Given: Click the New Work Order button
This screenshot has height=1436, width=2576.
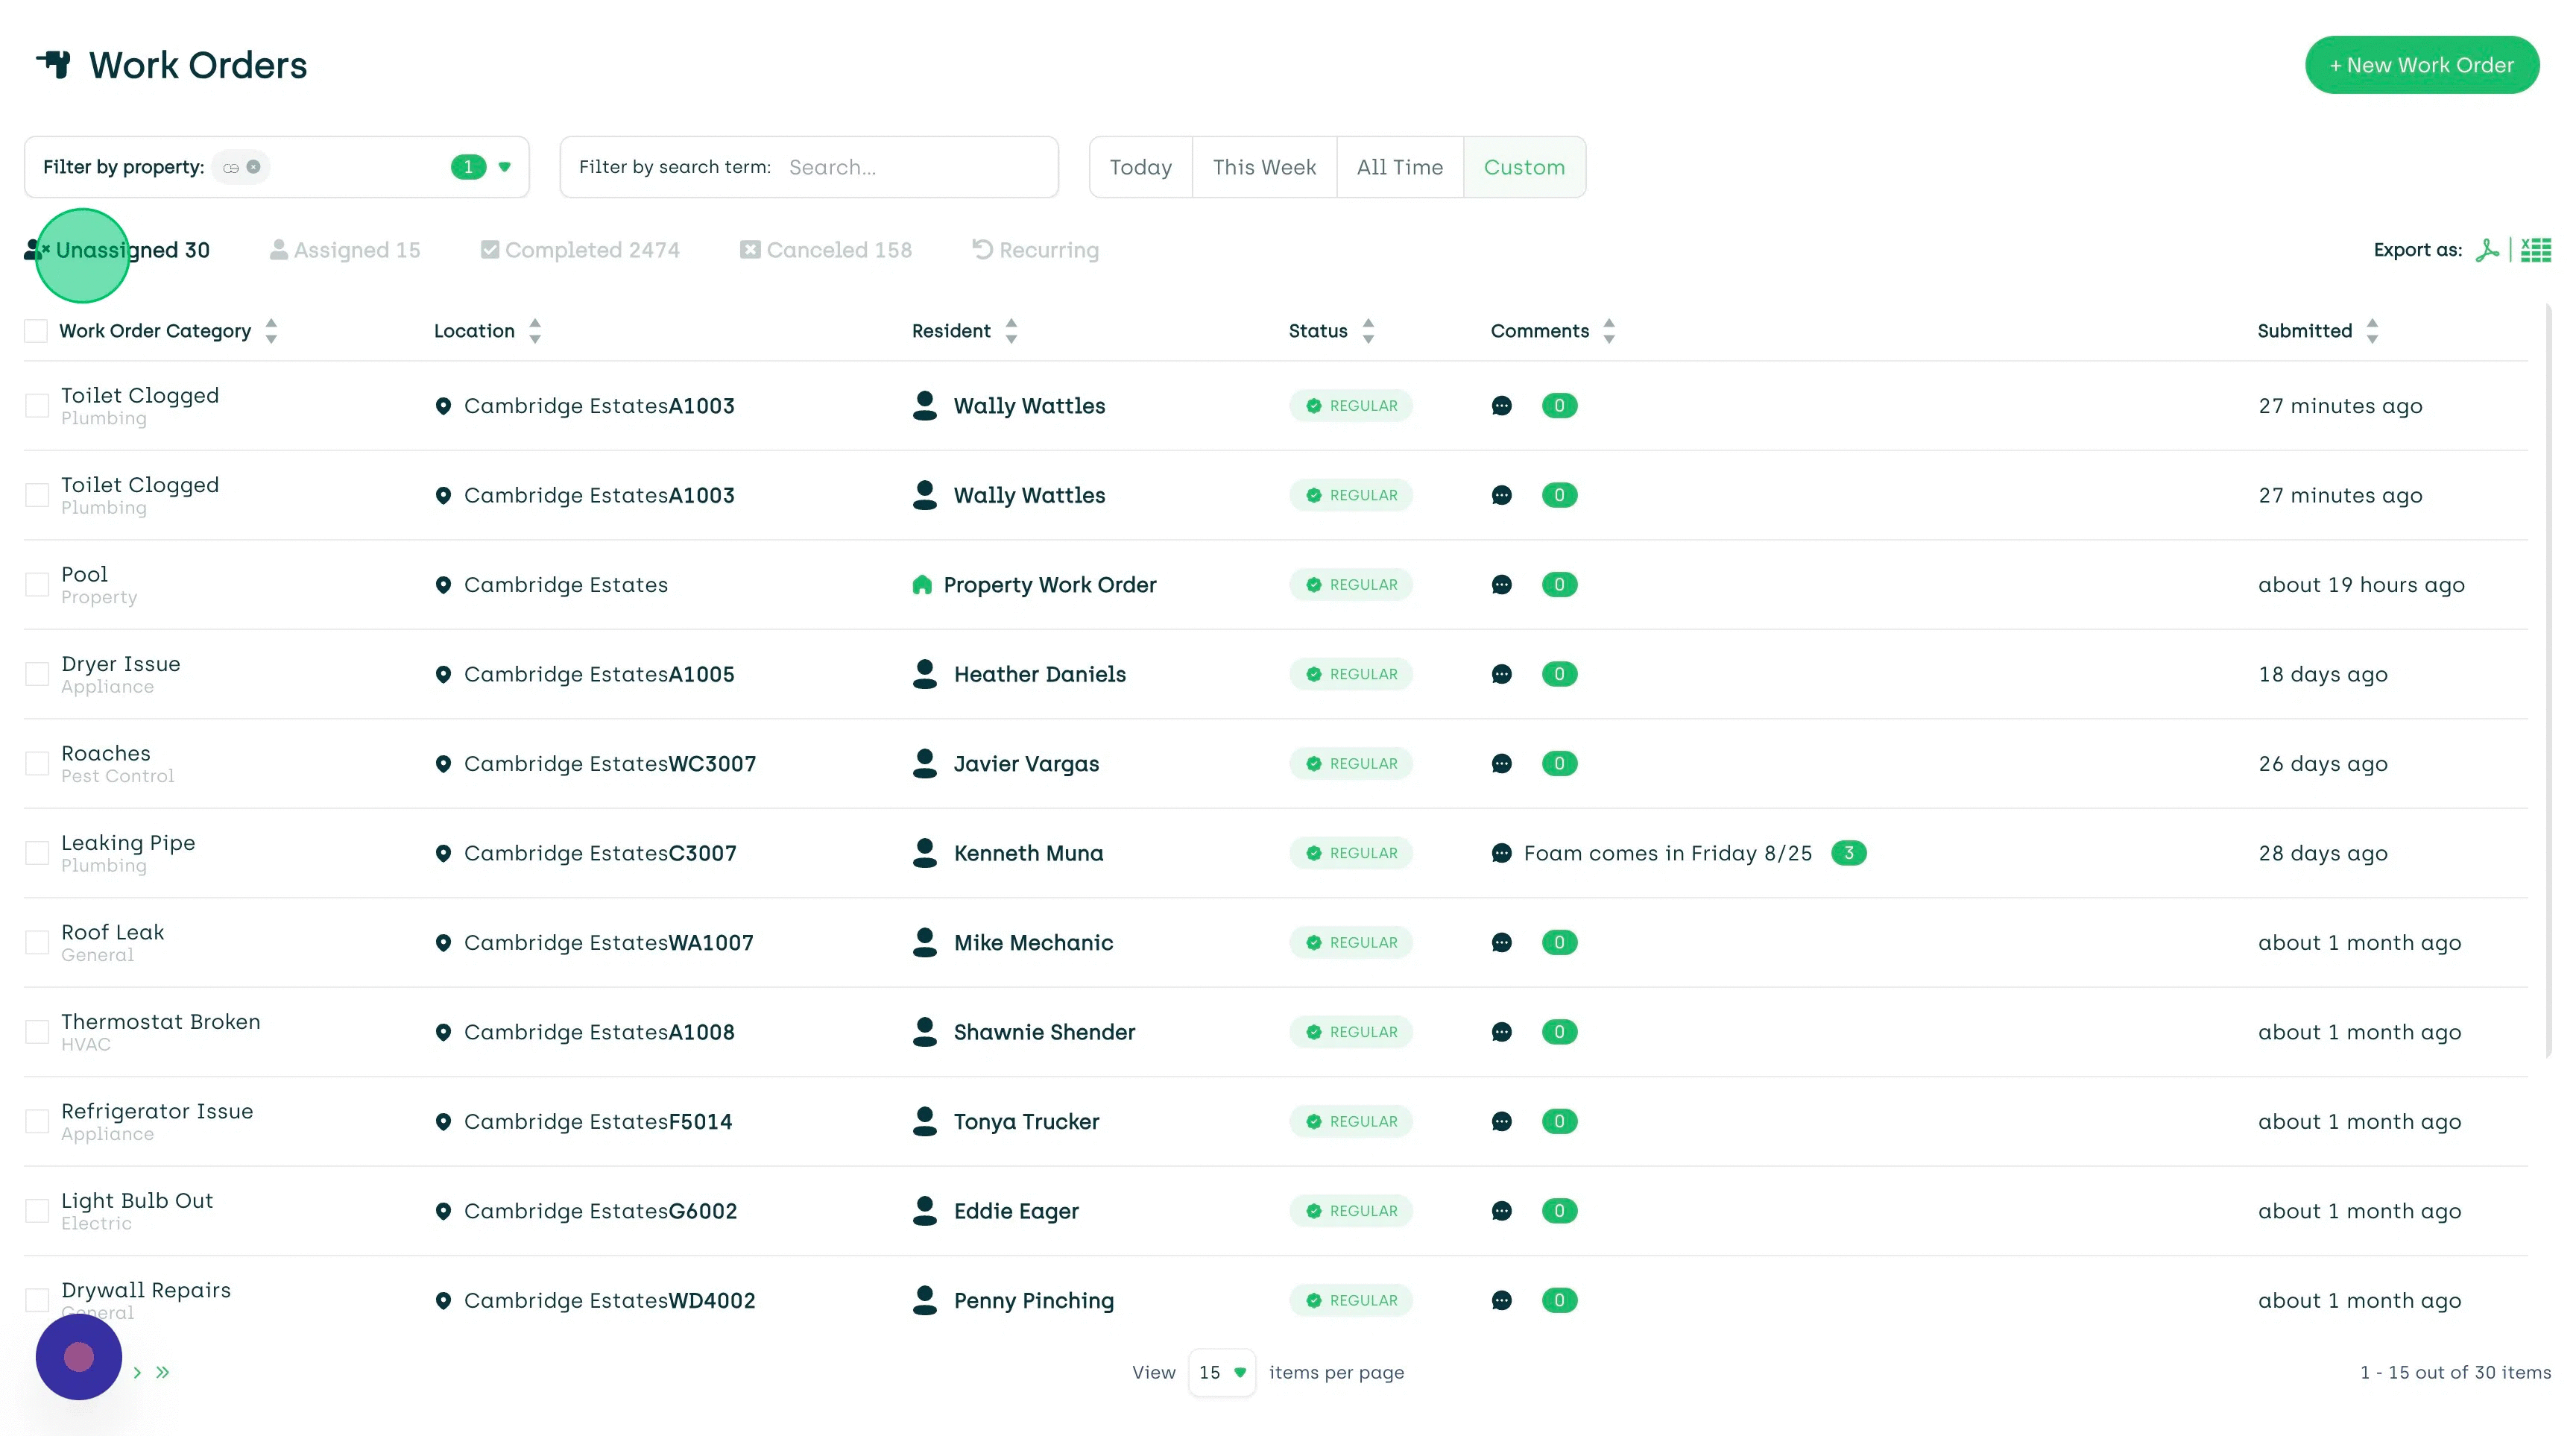Looking at the screenshot, I should pos(2422,65).
